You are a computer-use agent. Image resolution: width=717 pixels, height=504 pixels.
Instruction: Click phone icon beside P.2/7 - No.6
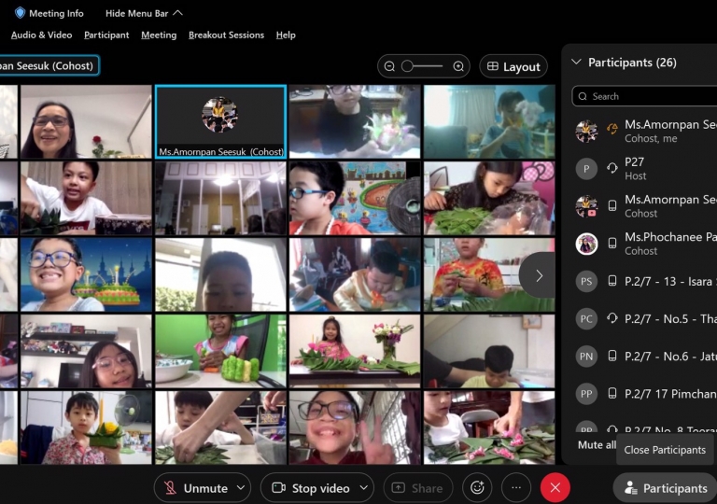[x=612, y=356]
